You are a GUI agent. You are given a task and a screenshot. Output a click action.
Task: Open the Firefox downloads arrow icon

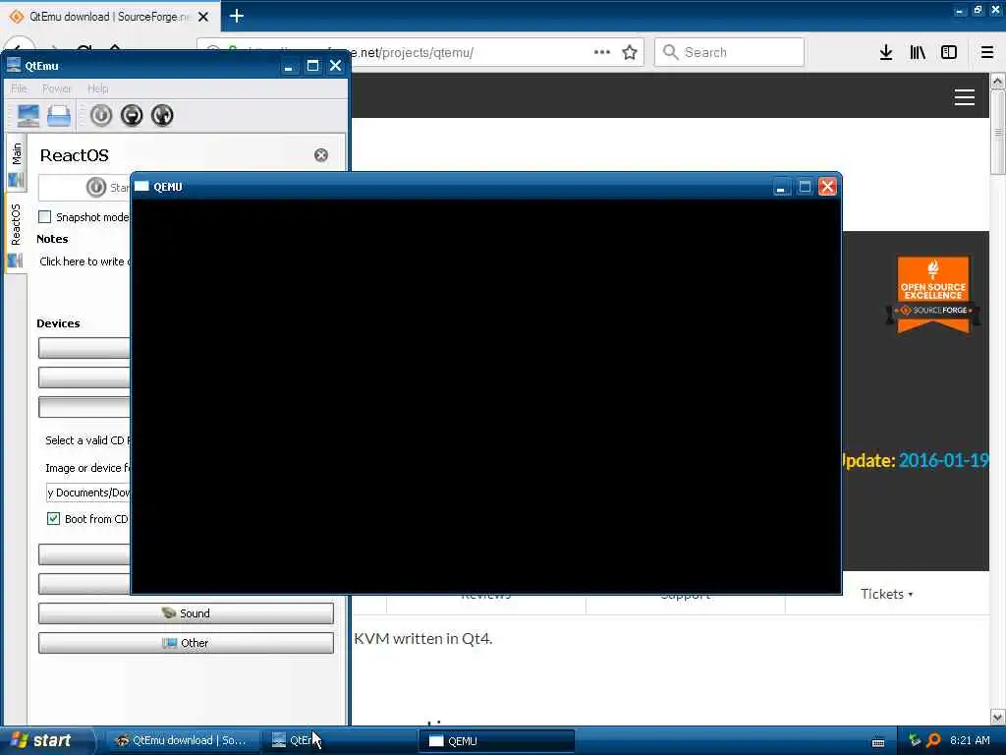point(886,53)
